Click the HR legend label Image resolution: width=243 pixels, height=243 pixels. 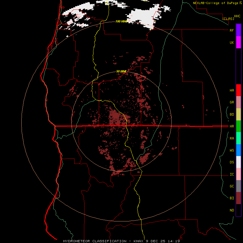(x=232, y=126)
